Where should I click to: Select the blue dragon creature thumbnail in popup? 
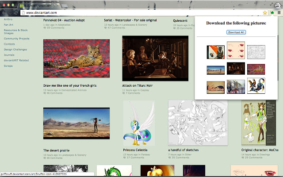(256, 86)
